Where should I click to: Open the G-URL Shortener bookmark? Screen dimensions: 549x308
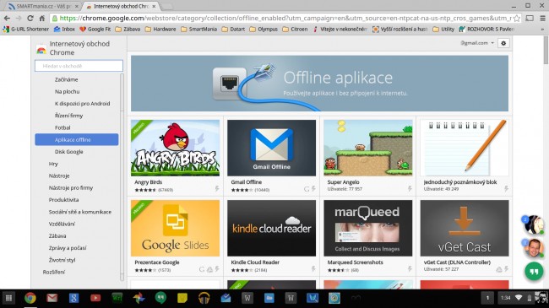click(x=25, y=30)
